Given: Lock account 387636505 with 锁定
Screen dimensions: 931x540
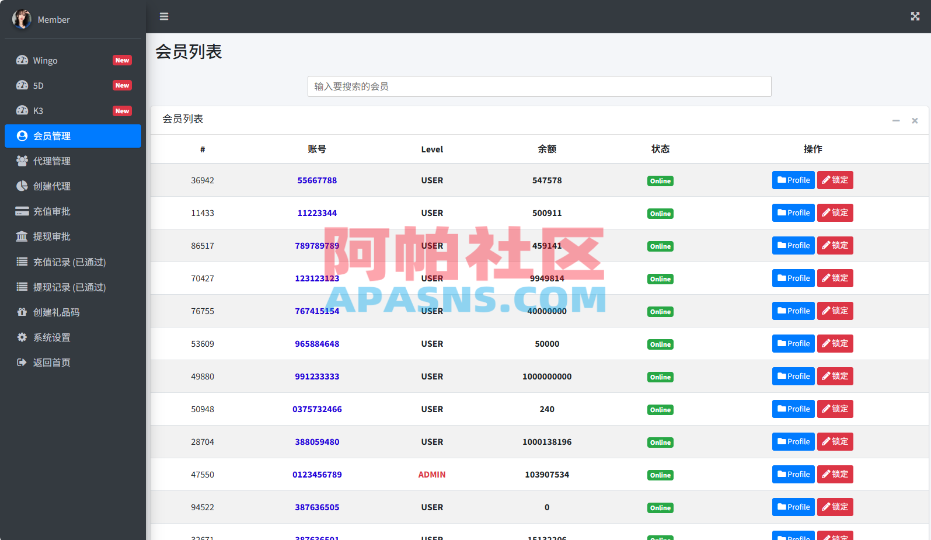Looking at the screenshot, I should coord(835,507).
